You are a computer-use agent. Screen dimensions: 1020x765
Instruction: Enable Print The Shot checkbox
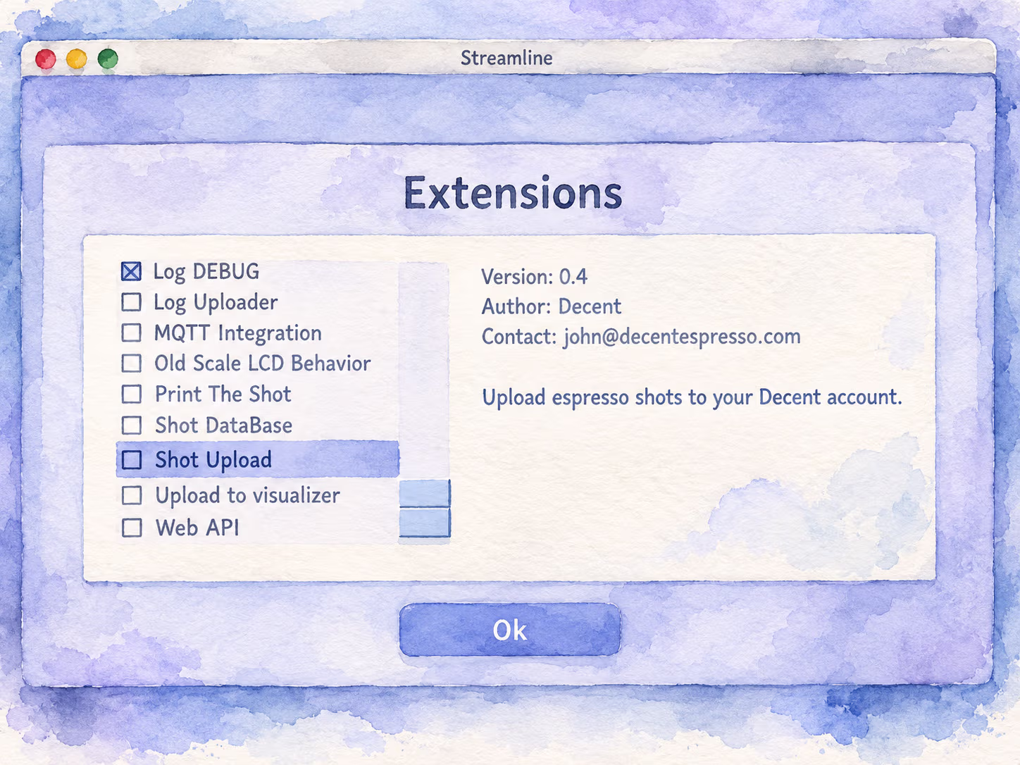(131, 394)
